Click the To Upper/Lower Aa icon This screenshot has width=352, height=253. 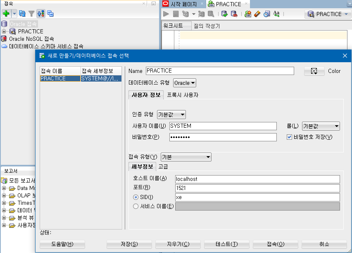pyautogui.click(x=276, y=14)
